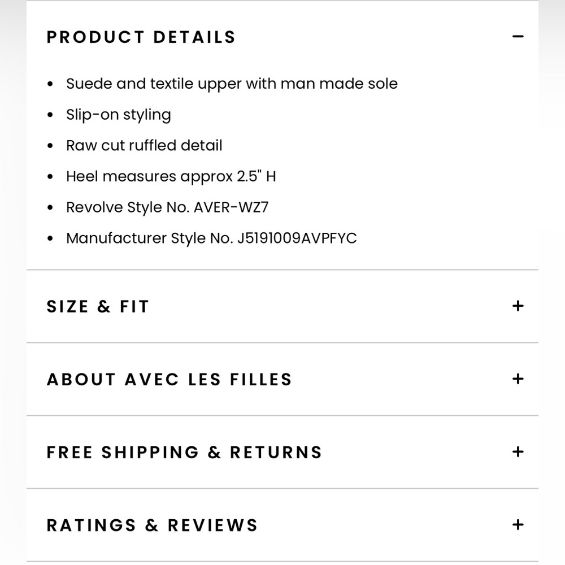Collapse Product Details with the minus icon
The width and height of the screenshot is (565, 565).
tap(518, 37)
